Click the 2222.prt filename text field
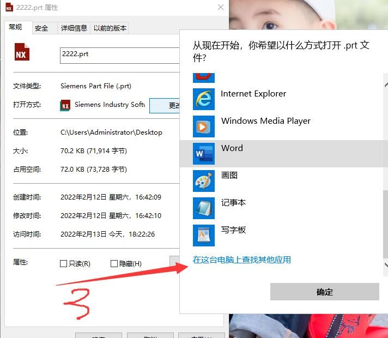Screen dimensions: 388x338 pyautogui.click(x=120, y=55)
